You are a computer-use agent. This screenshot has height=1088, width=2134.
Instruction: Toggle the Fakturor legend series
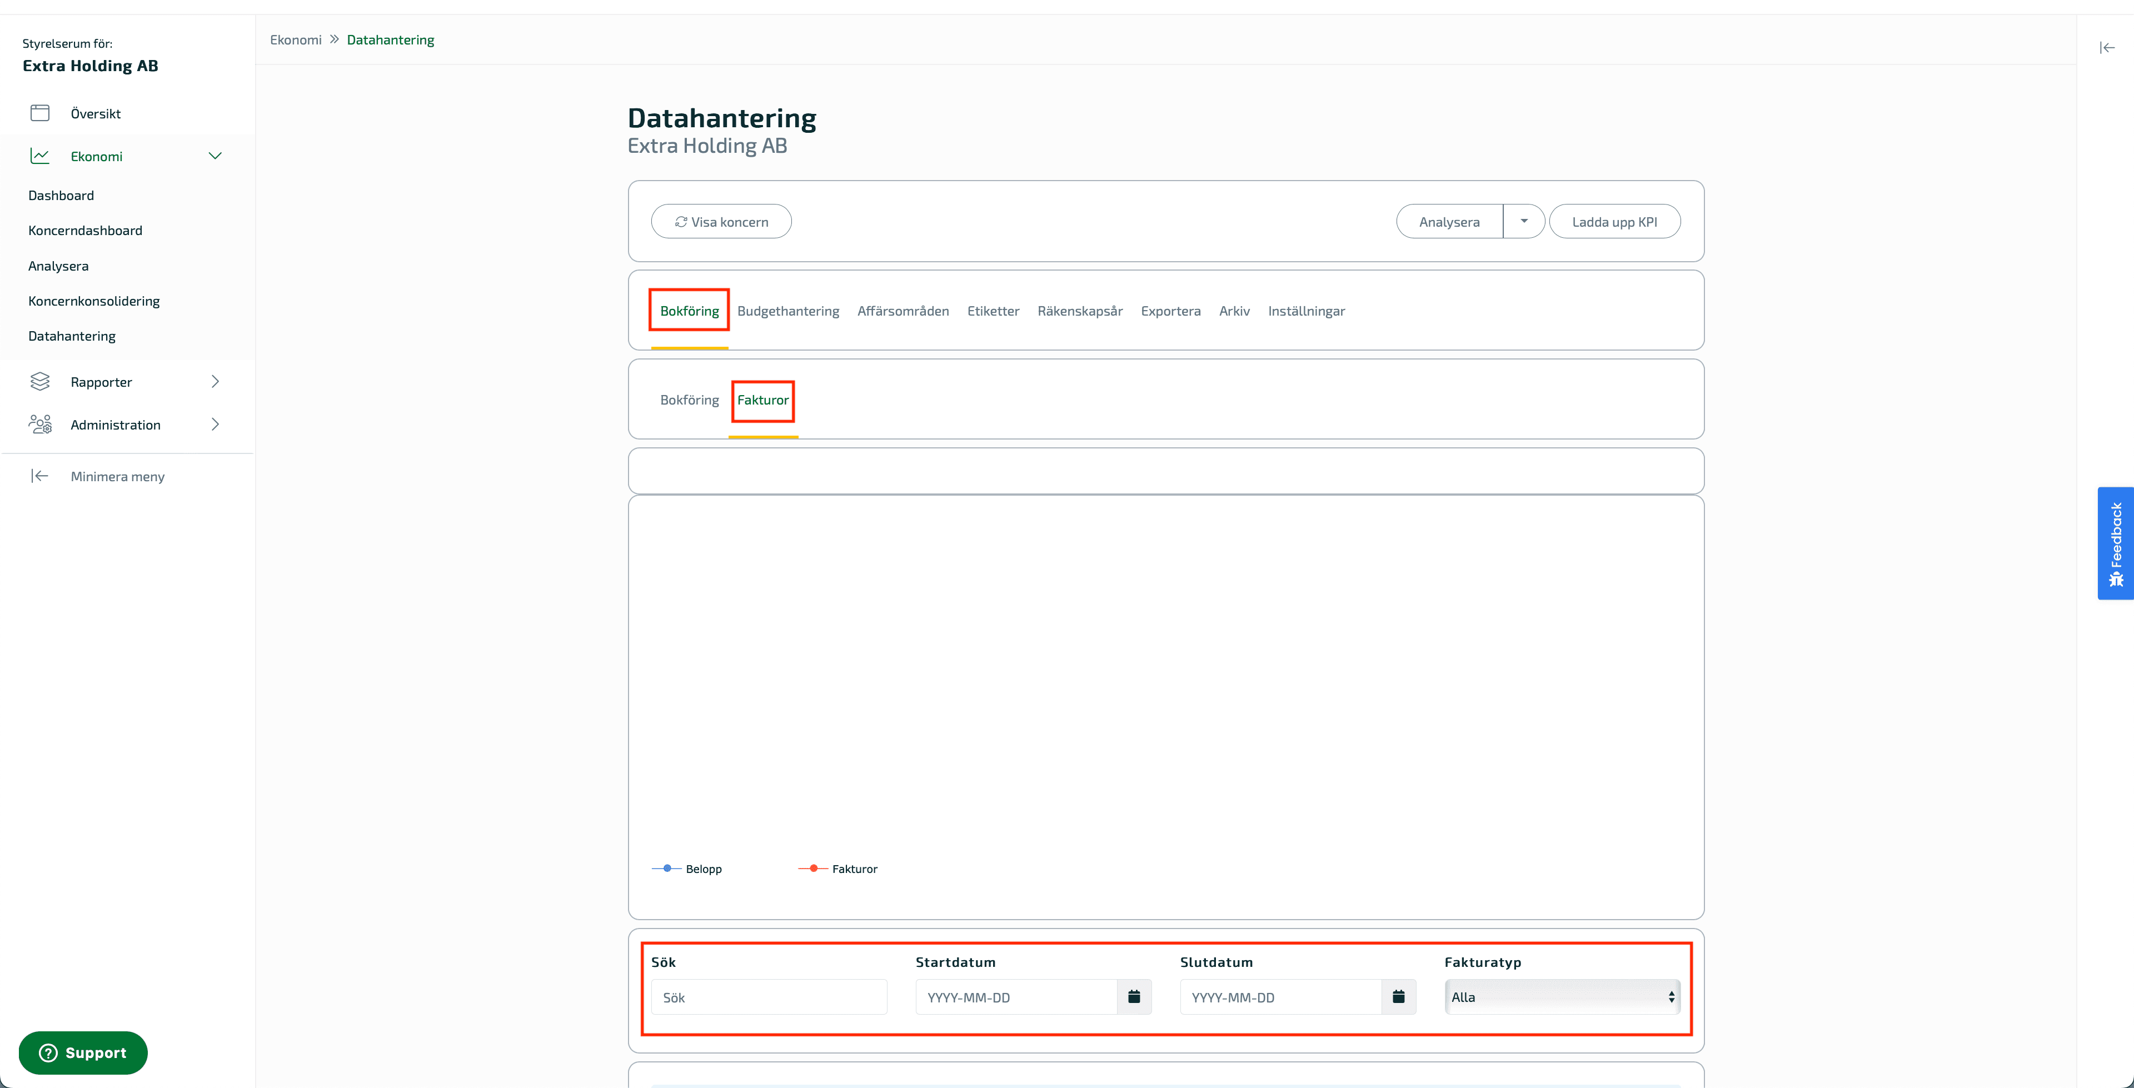(837, 869)
